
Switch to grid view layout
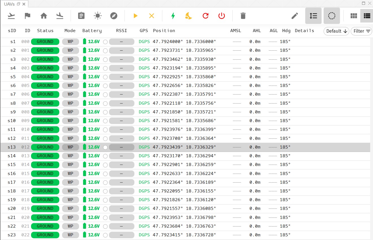tap(354, 16)
